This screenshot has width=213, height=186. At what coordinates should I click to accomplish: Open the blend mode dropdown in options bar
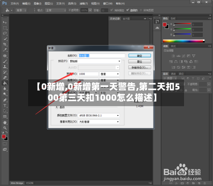tap(55, 10)
